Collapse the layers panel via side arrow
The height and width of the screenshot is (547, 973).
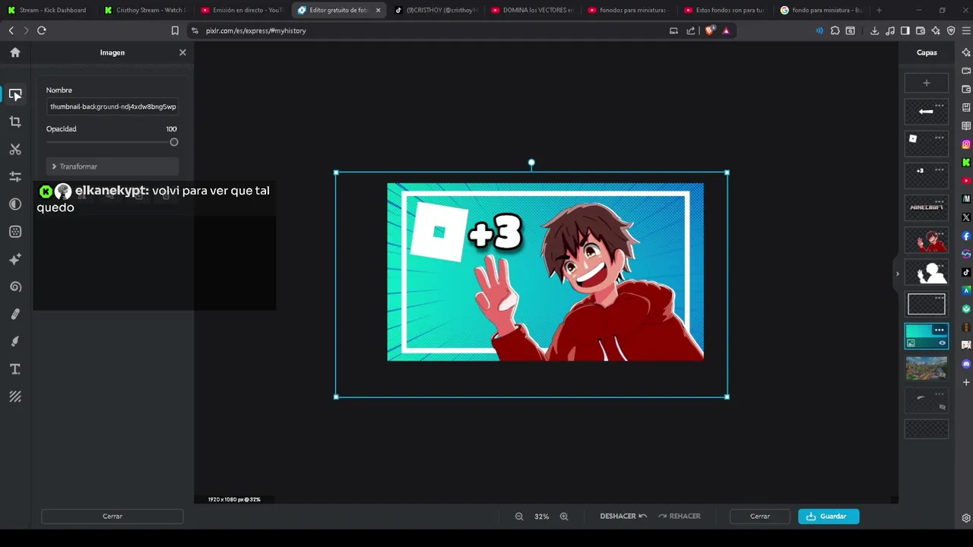tap(897, 273)
